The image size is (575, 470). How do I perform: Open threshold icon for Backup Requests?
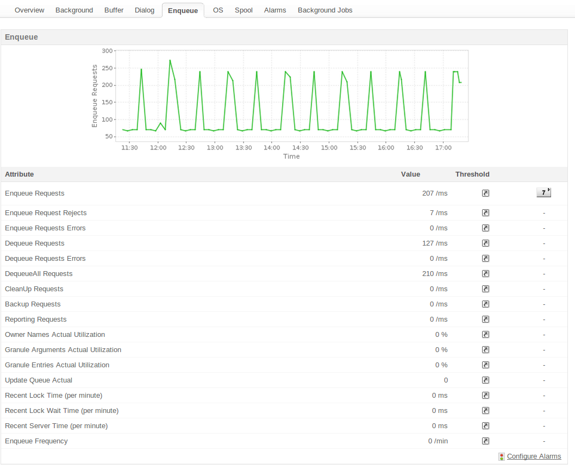click(485, 304)
